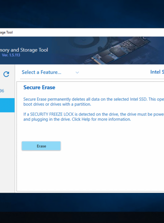Click the Secure Erase heading
The width and height of the screenshot is (164, 223).
point(39,87)
